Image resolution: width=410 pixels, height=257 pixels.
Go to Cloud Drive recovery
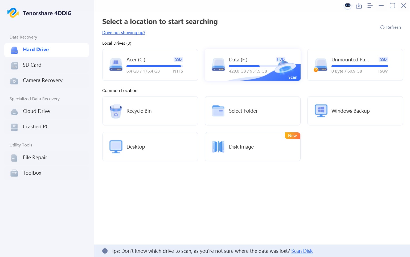(x=36, y=111)
